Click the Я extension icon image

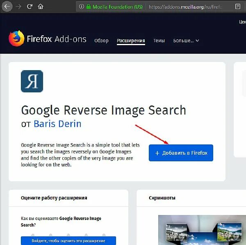[x=32, y=81]
